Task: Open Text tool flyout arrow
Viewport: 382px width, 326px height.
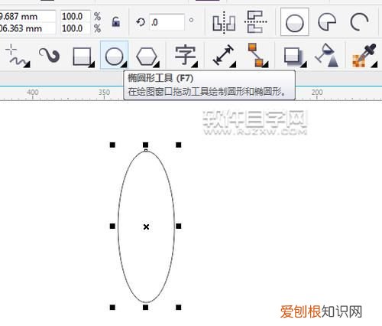Action: [195, 65]
